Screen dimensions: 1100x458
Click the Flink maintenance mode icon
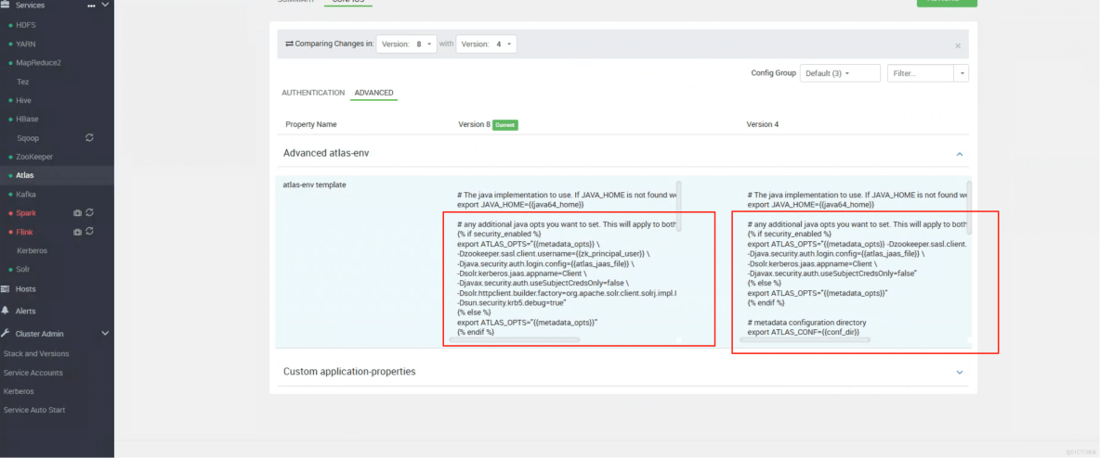78,232
